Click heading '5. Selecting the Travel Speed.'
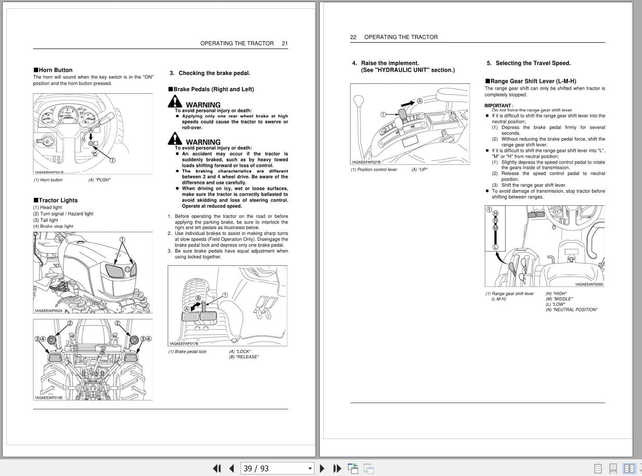 pyautogui.click(x=528, y=63)
